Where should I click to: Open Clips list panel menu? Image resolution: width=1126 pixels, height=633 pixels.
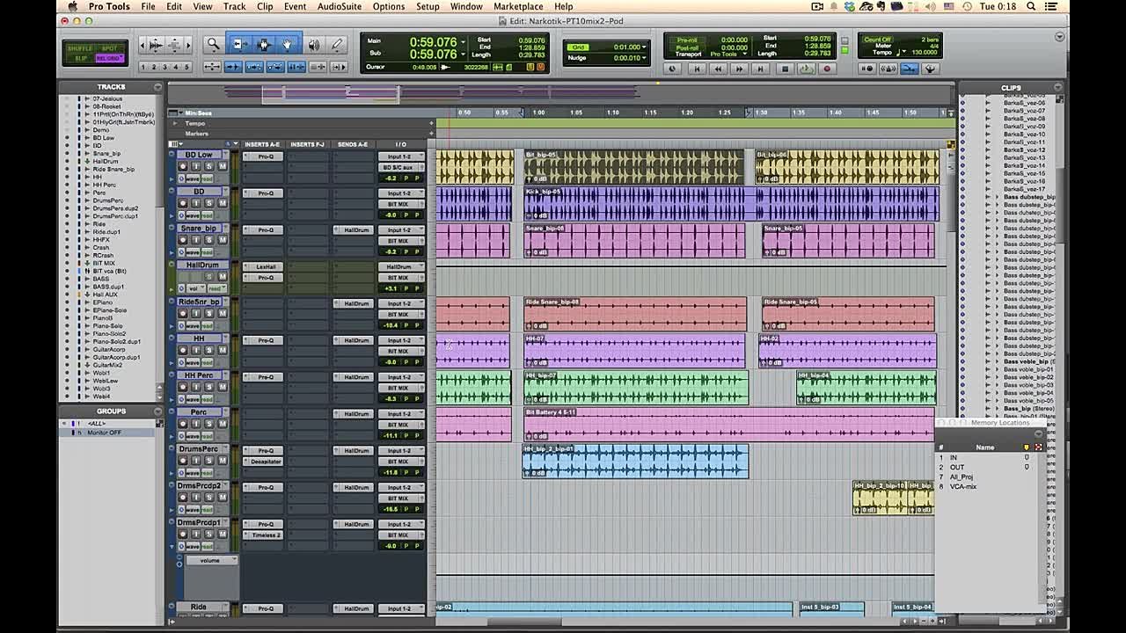1059,87
